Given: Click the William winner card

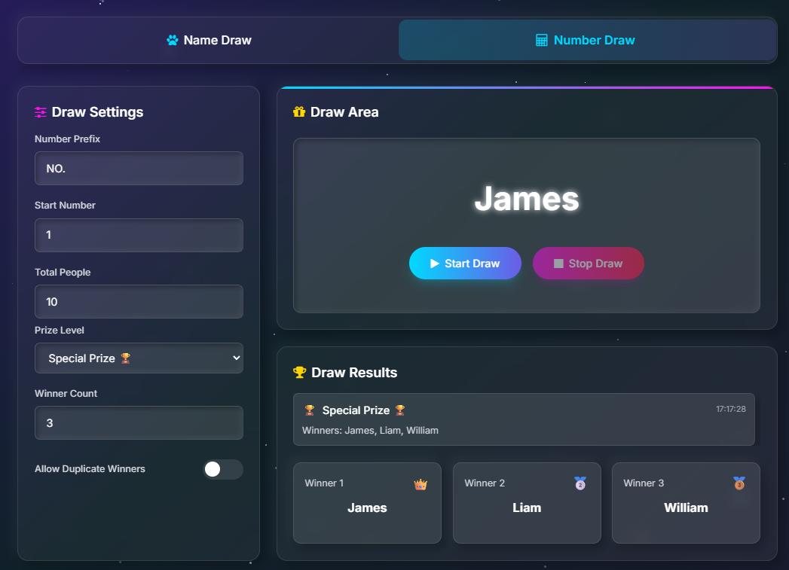Looking at the screenshot, I should (686, 502).
